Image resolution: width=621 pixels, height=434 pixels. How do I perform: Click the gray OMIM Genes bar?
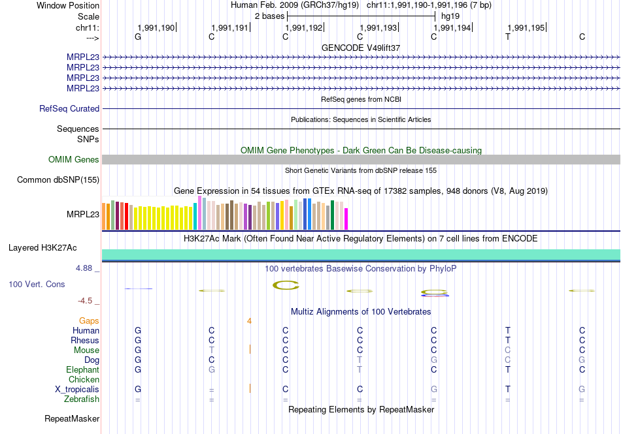point(361,160)
